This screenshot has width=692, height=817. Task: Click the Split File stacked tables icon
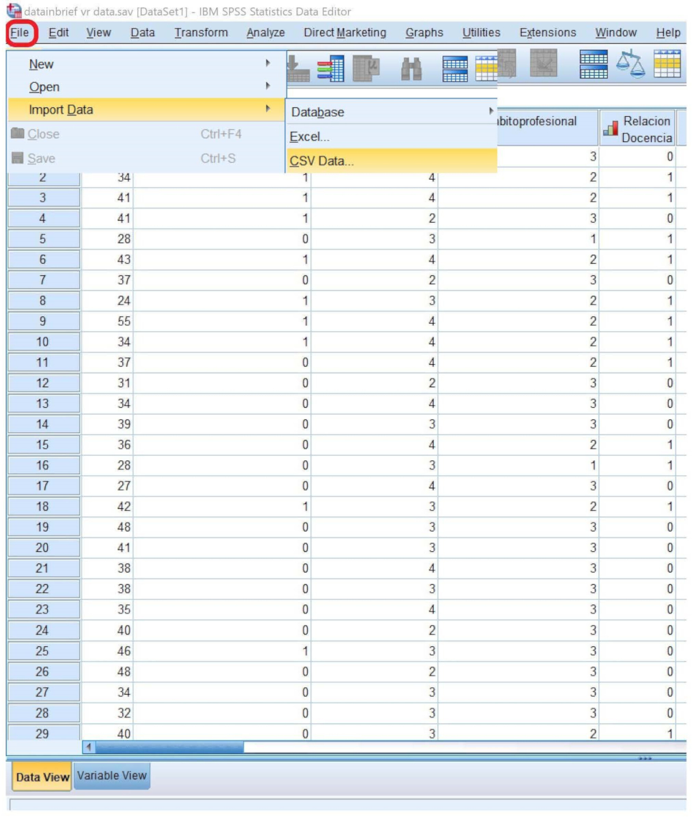[x=594, y=64]
